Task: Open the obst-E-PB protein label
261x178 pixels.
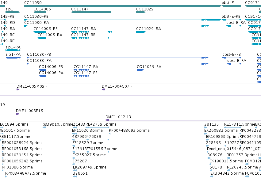Action: 232,55
